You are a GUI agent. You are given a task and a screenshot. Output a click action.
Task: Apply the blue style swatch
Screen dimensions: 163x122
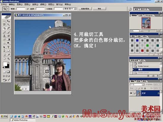click(137, 40)
